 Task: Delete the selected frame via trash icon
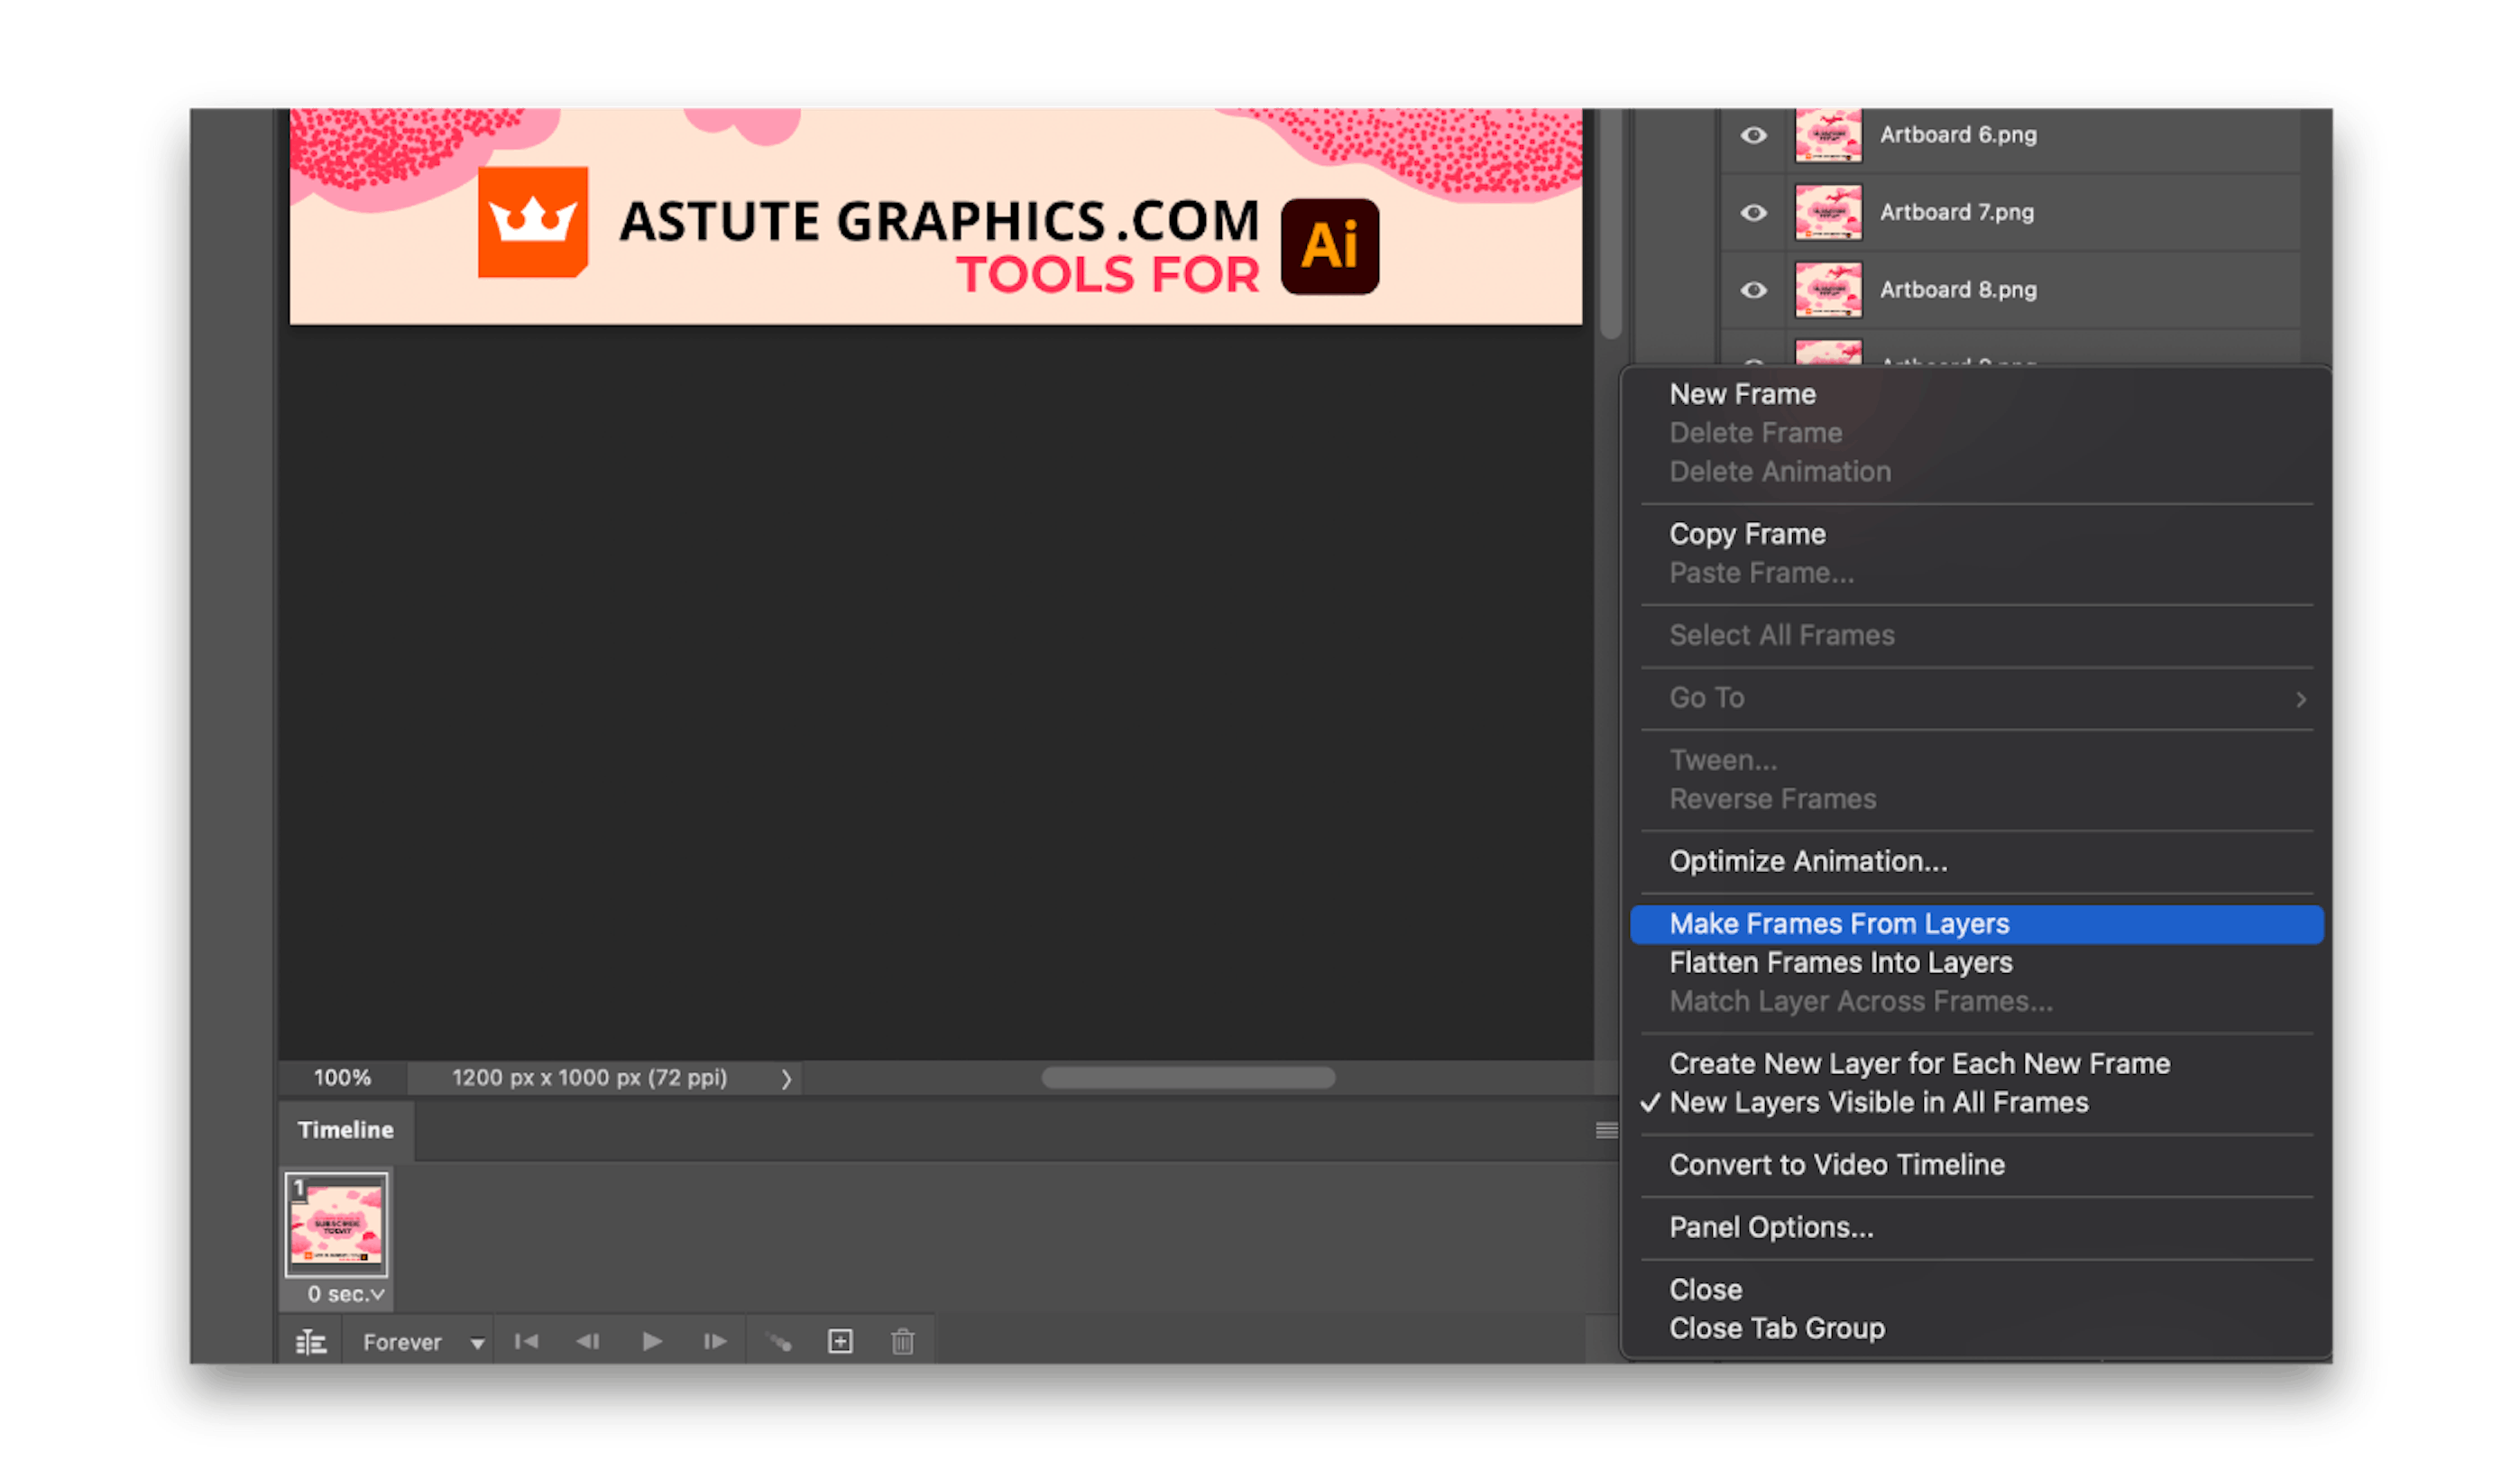coord(903,1341)
